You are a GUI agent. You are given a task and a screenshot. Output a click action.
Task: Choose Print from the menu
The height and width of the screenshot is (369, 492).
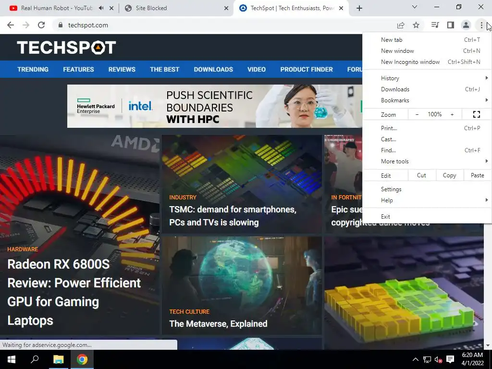427,128
